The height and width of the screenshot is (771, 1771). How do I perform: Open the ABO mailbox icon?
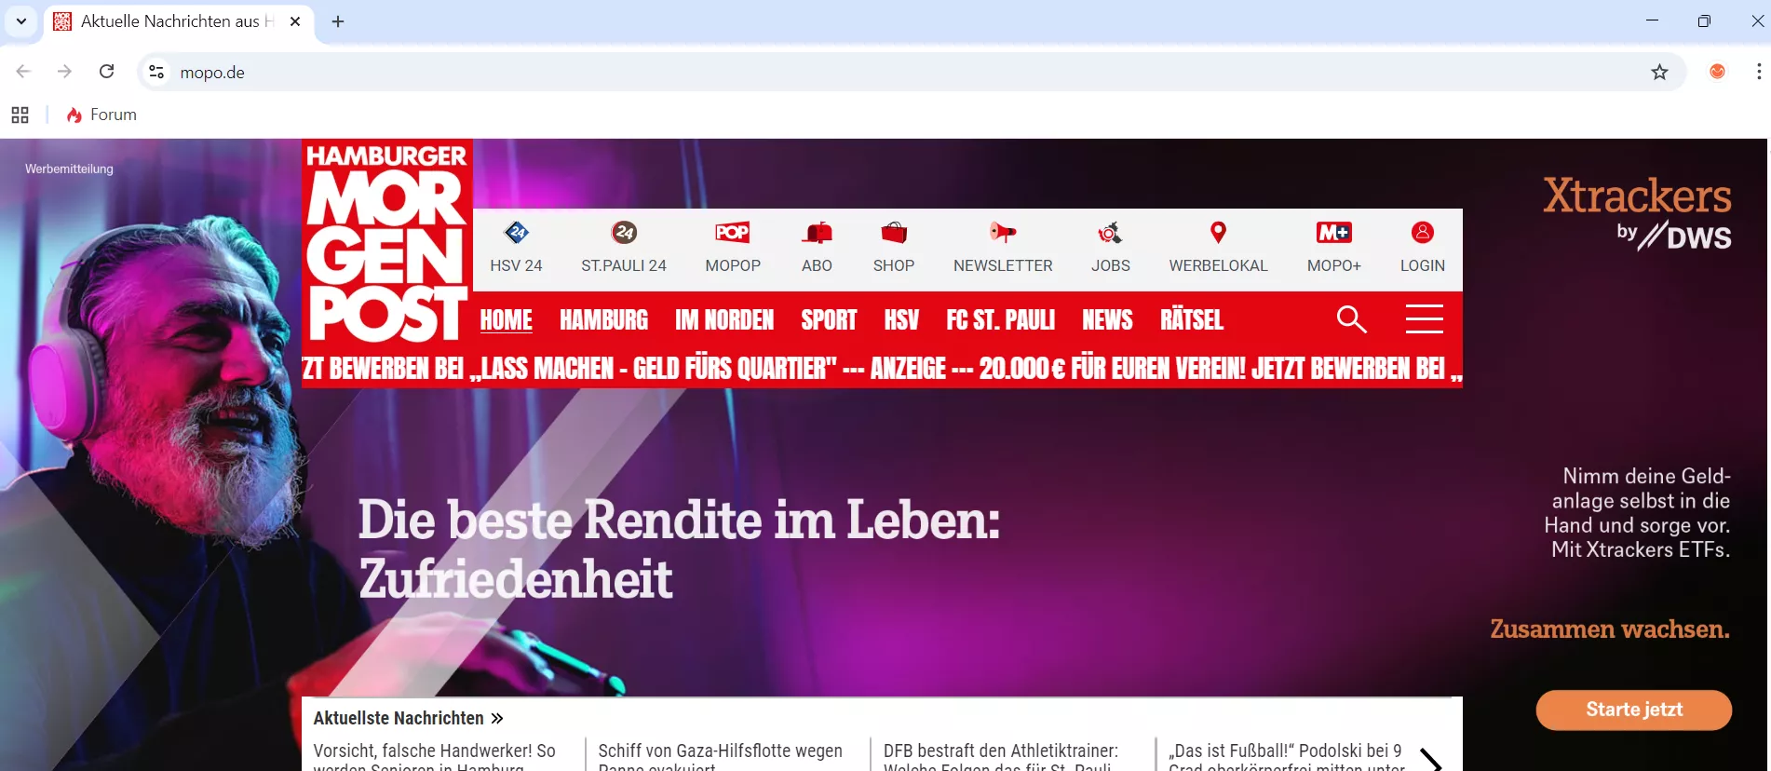coord(817,233)
